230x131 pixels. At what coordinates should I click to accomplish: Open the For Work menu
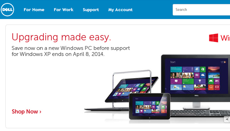tap(63, 9)
